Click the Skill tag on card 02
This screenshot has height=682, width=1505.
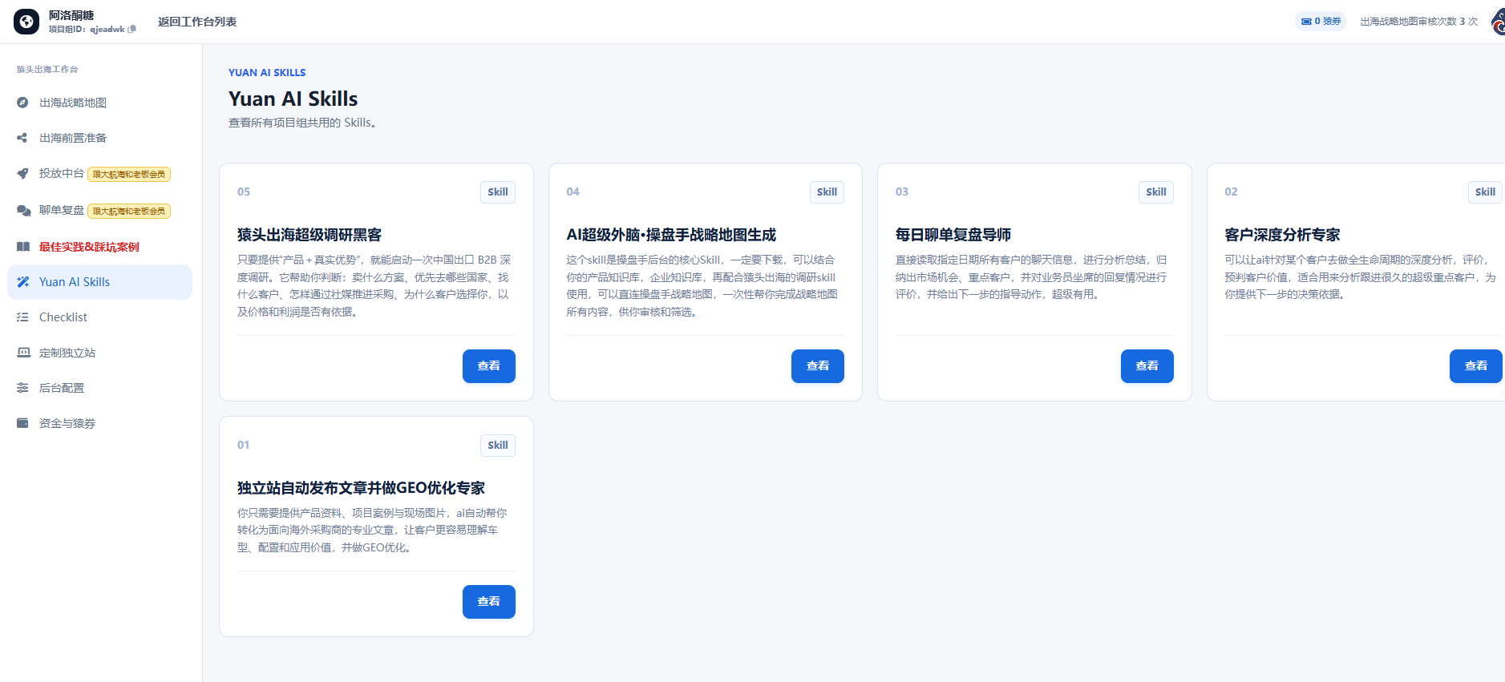[1485, 192]
